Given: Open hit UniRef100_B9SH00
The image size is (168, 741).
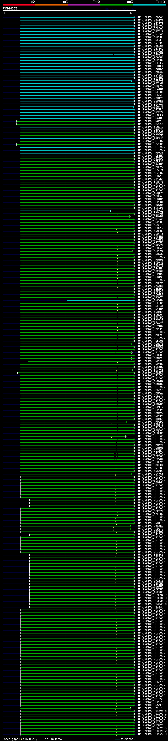Looking at the screenshot, I should 151,25.
